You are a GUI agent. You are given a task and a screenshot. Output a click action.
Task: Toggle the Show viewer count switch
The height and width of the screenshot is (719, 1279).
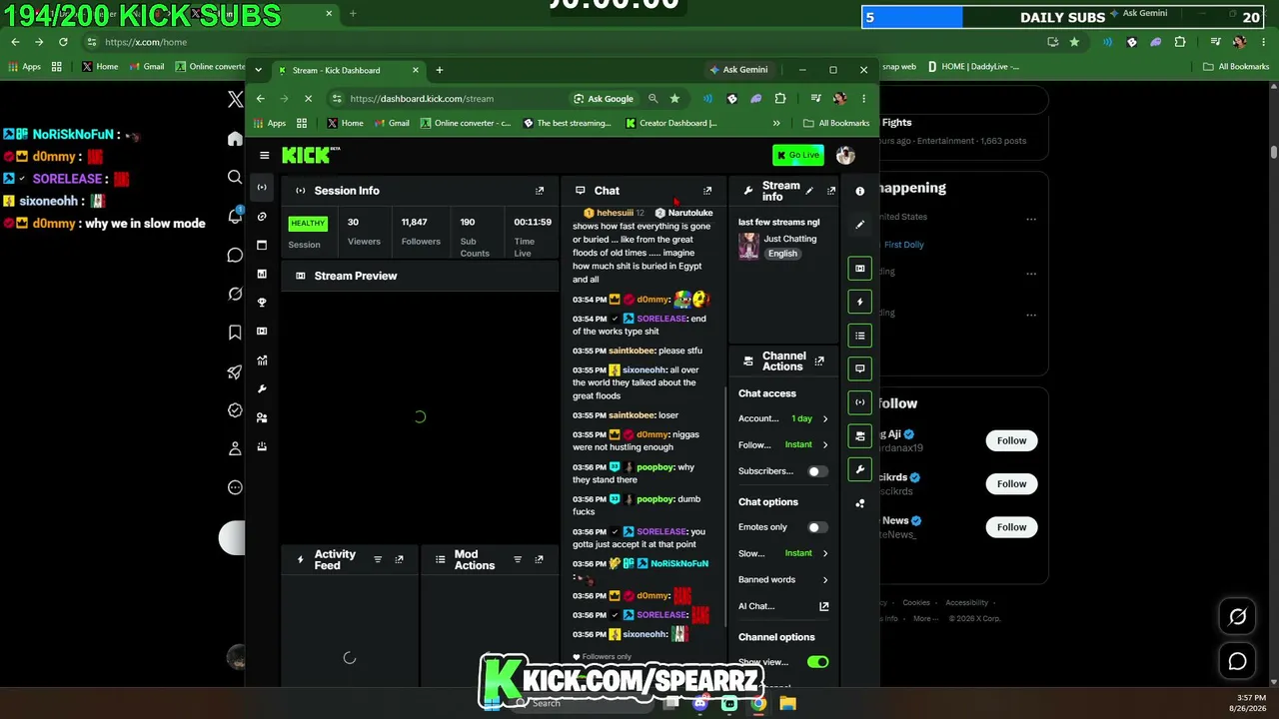(x=817, y=662)
